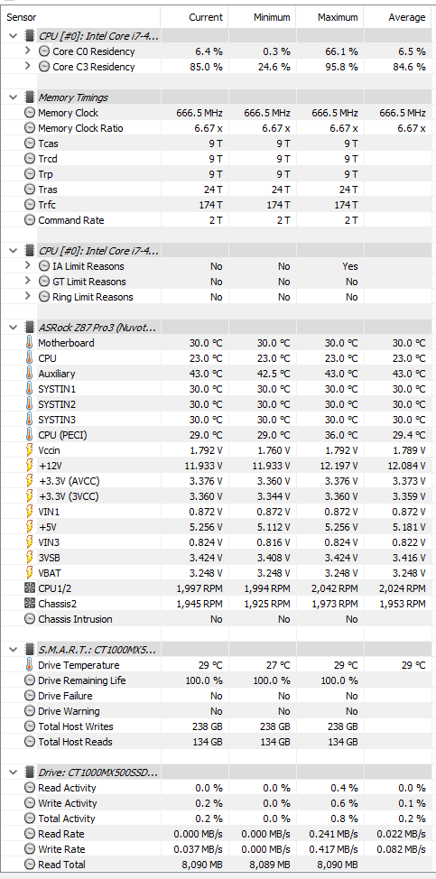Expand the Ring Limit Reasons row
Viewport: 436px width, 879px height.
(27, 297)
